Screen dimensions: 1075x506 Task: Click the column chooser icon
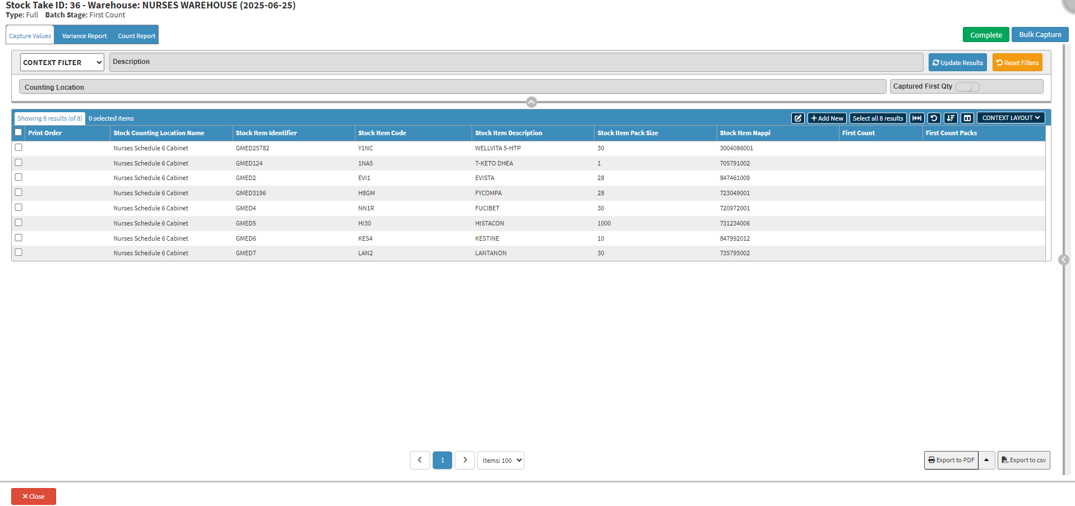(967, 118)
